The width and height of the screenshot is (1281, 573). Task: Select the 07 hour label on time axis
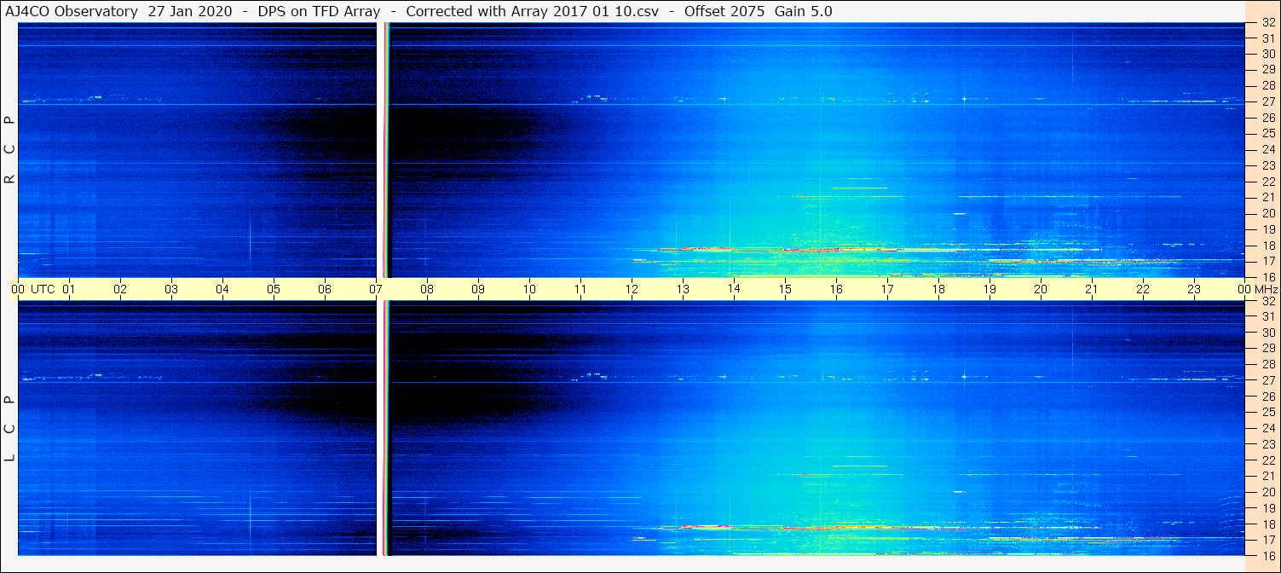click(x=376, y=289)
